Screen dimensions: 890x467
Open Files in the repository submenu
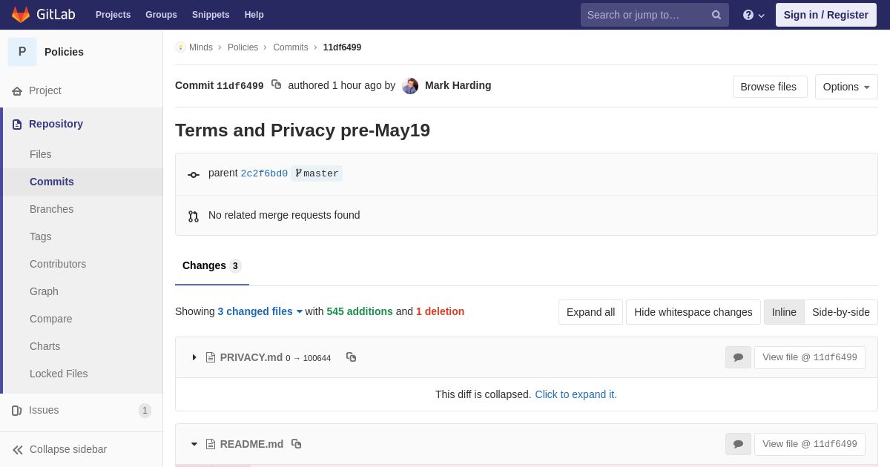click(41, 154)
